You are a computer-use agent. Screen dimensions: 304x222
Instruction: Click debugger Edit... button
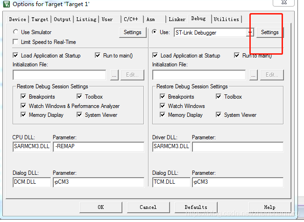tap(272, 75)
